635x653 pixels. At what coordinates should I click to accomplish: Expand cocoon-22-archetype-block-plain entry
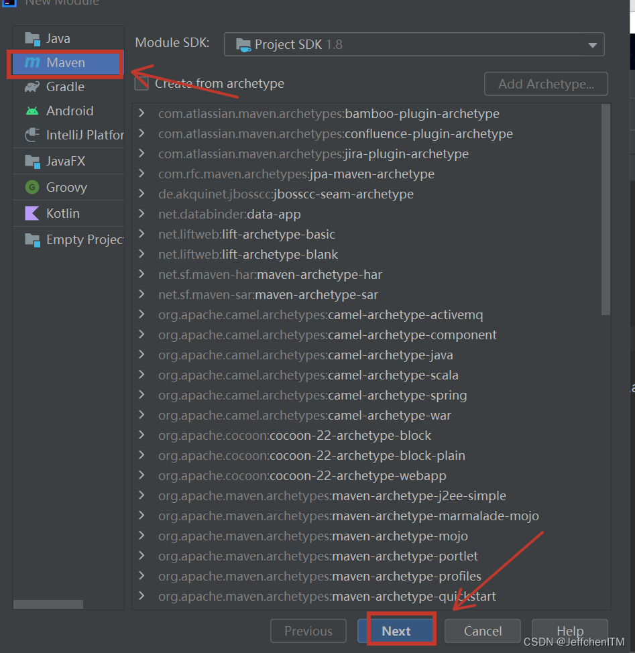[x=141, y=455]
